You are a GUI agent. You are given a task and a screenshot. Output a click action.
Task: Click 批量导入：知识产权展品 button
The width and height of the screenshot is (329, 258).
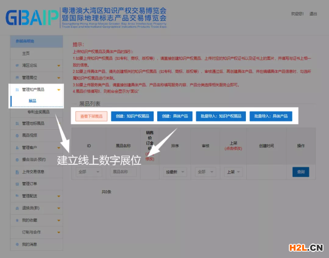pos(221,116)
